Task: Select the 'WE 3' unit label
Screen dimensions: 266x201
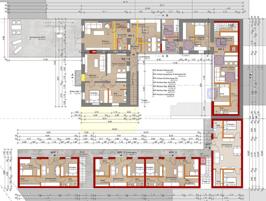Action: [221, 49]
